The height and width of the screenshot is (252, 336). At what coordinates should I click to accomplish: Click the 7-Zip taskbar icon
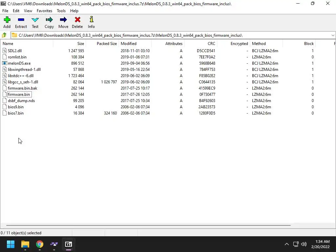[69, 244]
